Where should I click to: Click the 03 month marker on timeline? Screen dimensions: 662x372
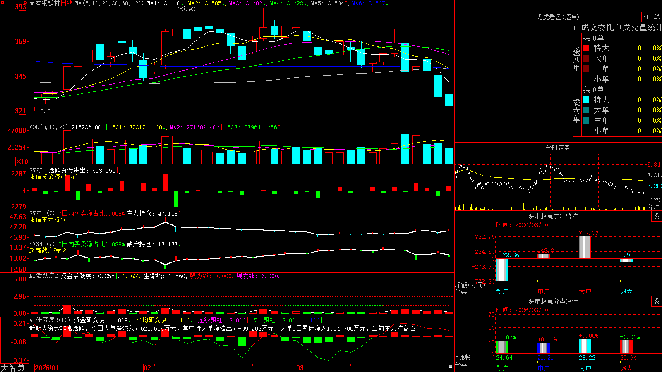(x=300, y=368)
